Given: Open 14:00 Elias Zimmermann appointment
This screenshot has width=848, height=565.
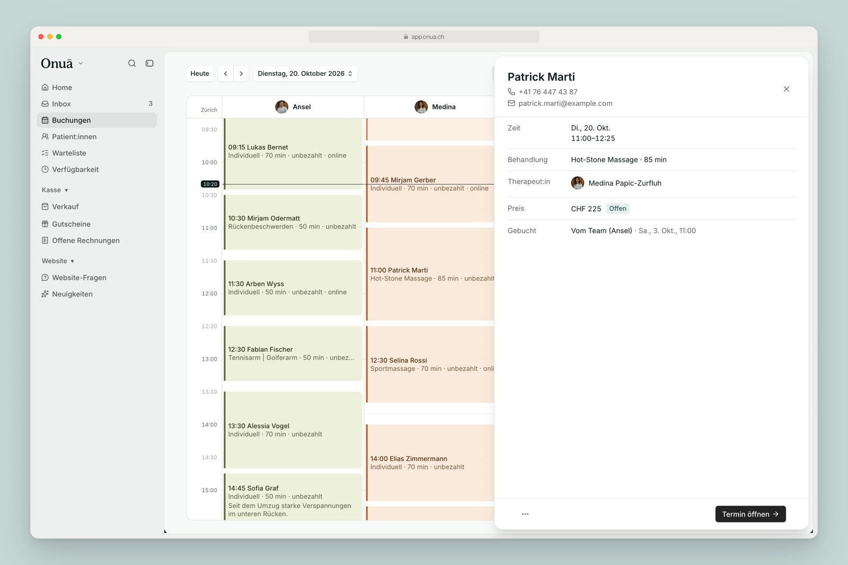Looking at the screenshot, I should pyautogui.click(x=430, y=463).
